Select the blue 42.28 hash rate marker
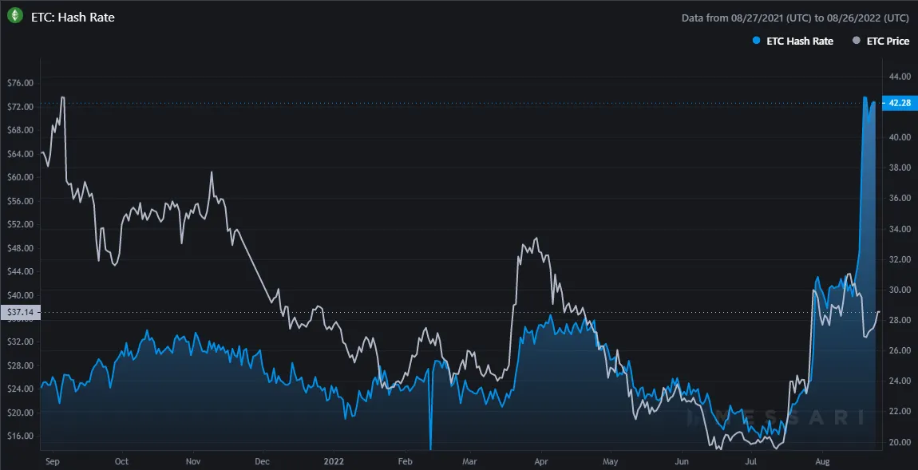This screenshot has height=470, width=918. [x=900, y=103]
